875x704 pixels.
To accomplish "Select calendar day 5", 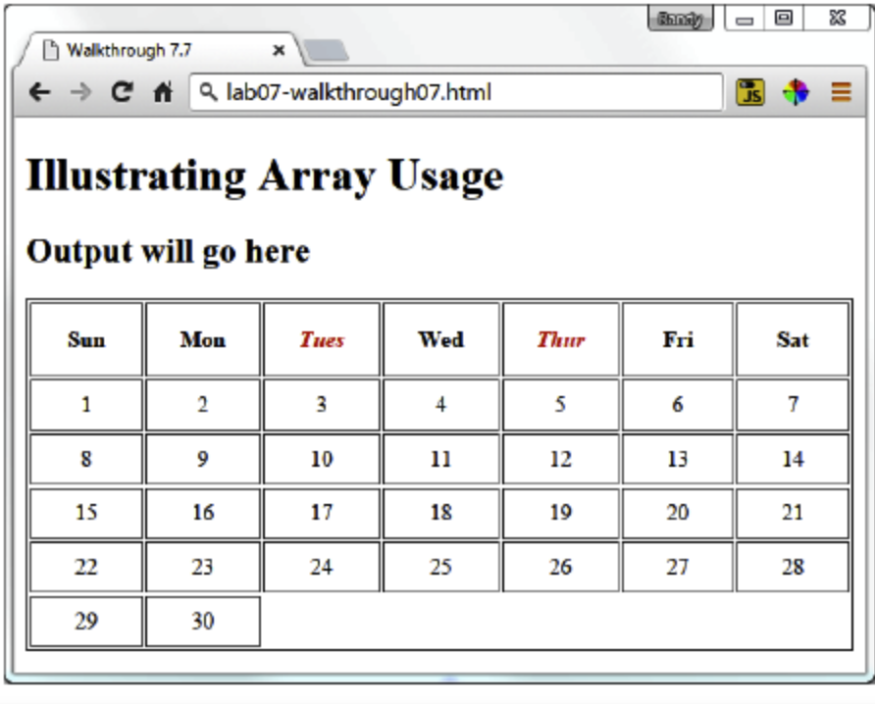I will click(561, 404).
